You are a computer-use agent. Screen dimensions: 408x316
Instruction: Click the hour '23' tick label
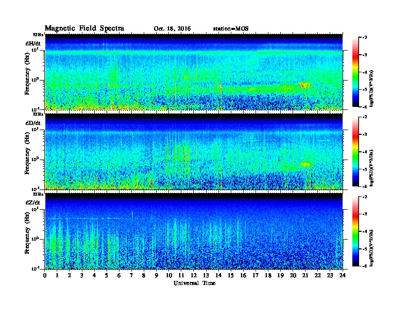click(x=330, y=276)
